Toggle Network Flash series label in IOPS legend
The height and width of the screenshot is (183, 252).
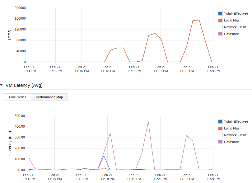(x=235, y=27)
